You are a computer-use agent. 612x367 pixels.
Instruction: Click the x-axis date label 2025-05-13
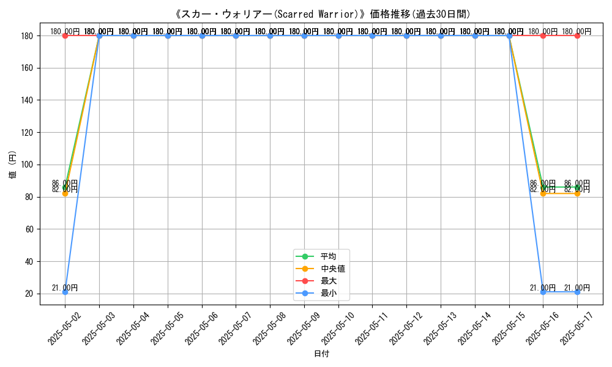(440, 328)
